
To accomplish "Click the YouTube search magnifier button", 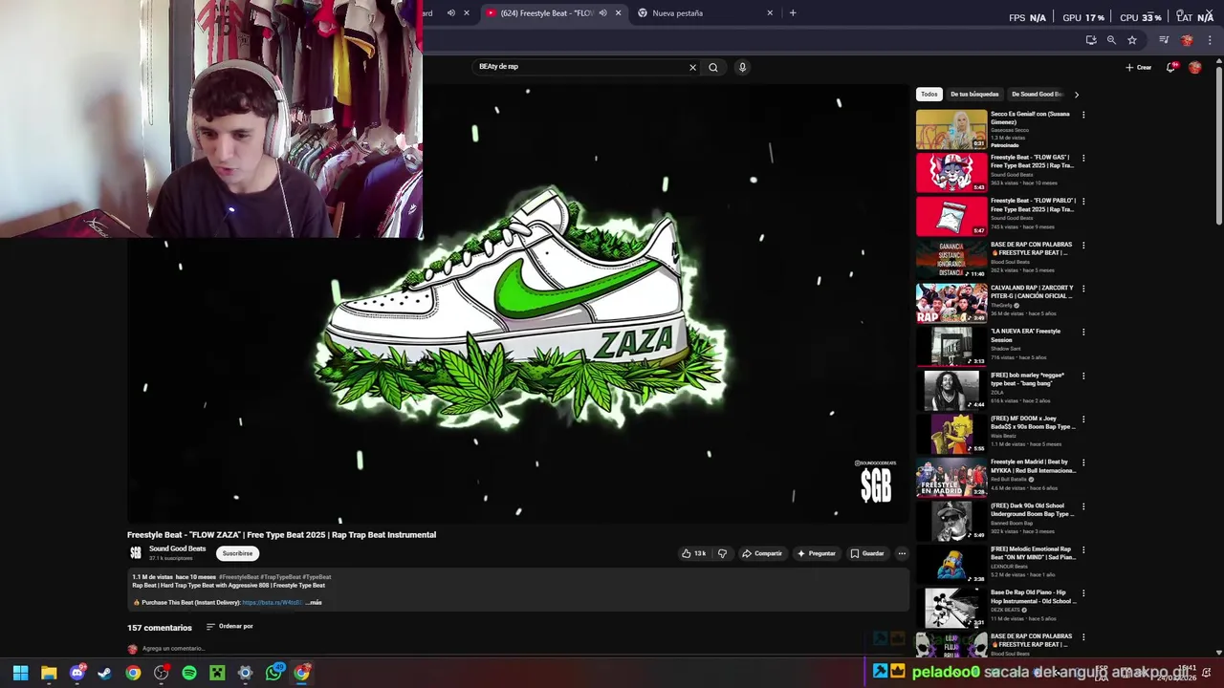I will click(712, 67).
